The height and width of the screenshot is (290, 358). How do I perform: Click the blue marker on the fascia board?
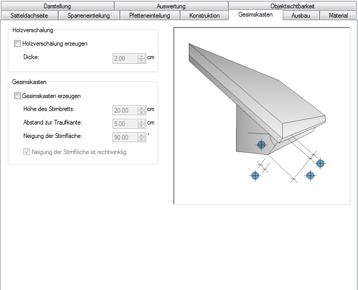[261, 145]
